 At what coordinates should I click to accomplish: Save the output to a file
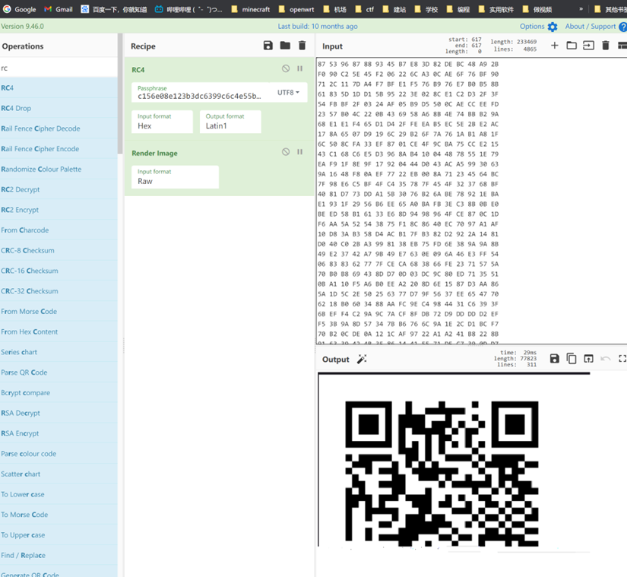pyautogui.click(x=554, y=359)
